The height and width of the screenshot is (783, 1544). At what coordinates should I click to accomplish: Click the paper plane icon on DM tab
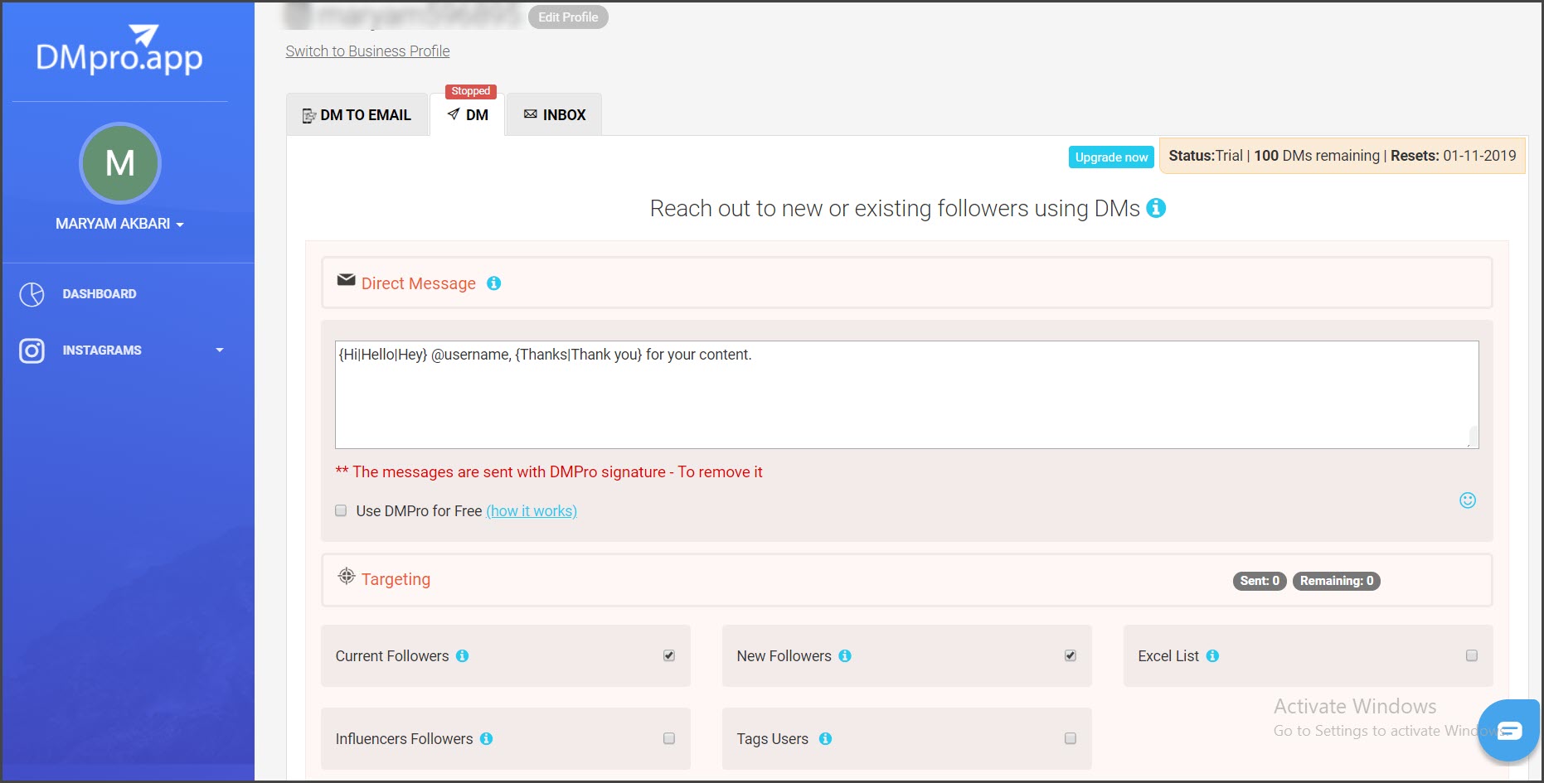(x=454, y=114)
